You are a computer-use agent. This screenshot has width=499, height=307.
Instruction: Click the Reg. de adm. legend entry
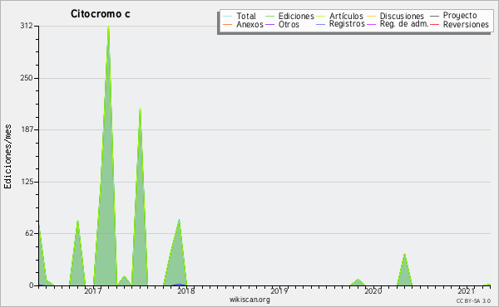tap(398, 24)
